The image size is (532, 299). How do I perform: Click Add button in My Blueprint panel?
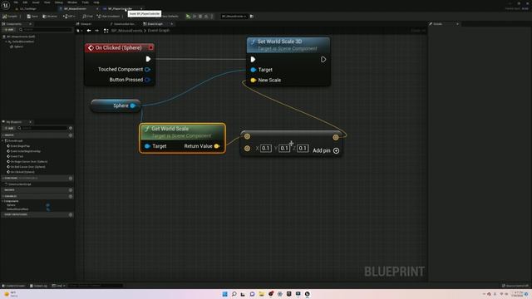coord(9,128)
